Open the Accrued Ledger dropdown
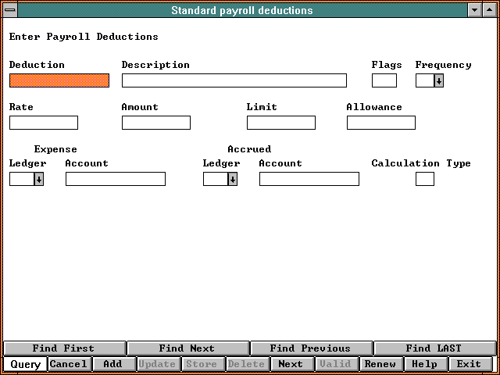Image resolution: width=500 pixels, height=375 pixels. (232, 179)
